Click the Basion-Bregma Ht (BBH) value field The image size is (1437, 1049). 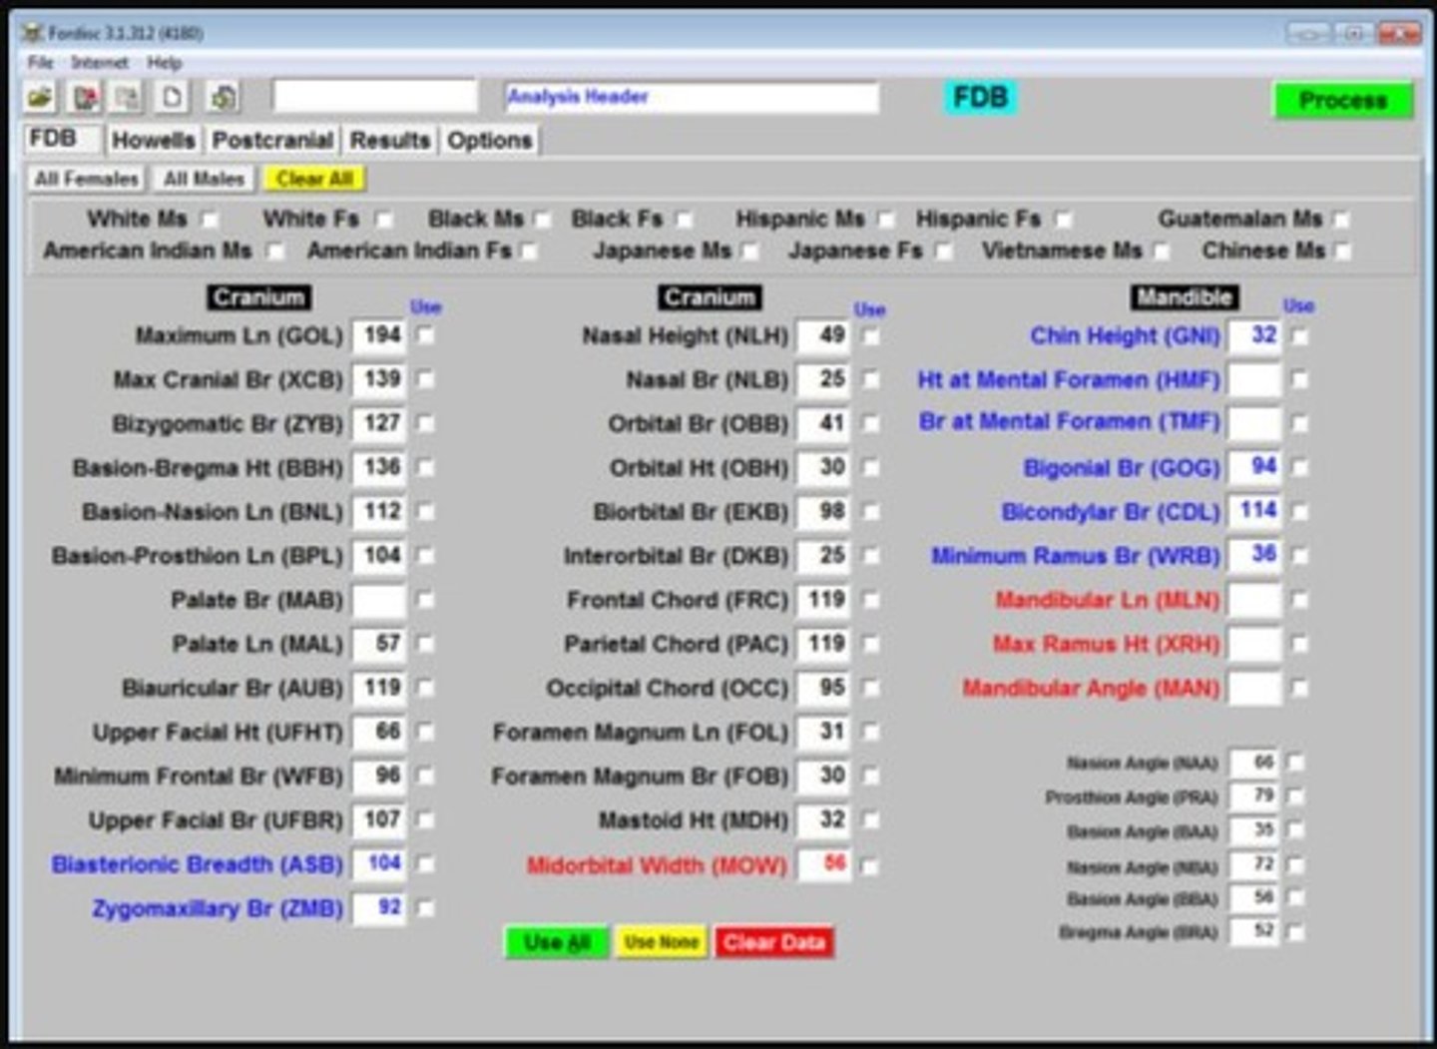coord(379,468)
